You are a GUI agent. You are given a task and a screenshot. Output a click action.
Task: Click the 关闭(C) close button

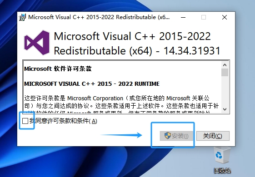[213, 136]
